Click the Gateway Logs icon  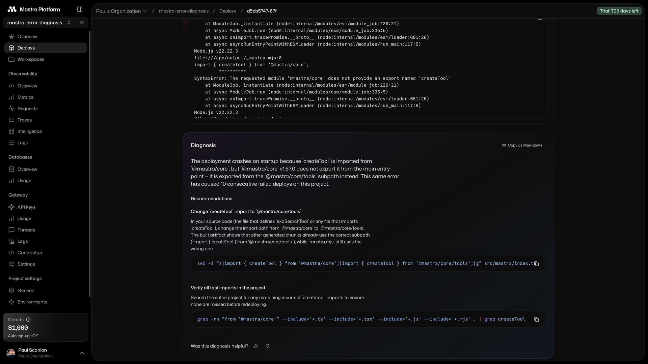pos(11,241)
